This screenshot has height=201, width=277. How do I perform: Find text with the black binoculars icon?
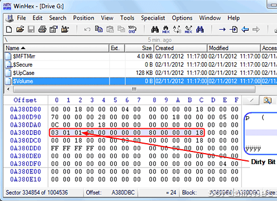tap(155, 29)
